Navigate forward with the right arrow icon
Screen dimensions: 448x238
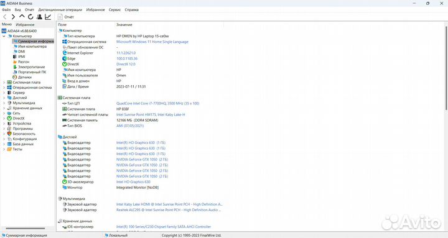13,17
